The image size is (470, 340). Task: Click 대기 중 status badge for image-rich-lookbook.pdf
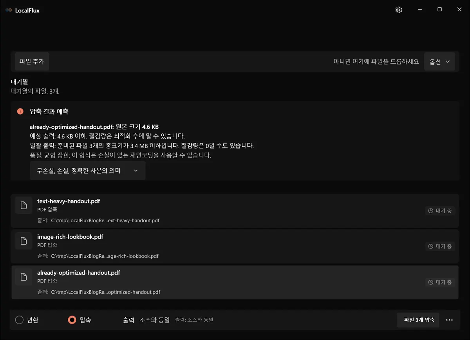coord(440,246)
